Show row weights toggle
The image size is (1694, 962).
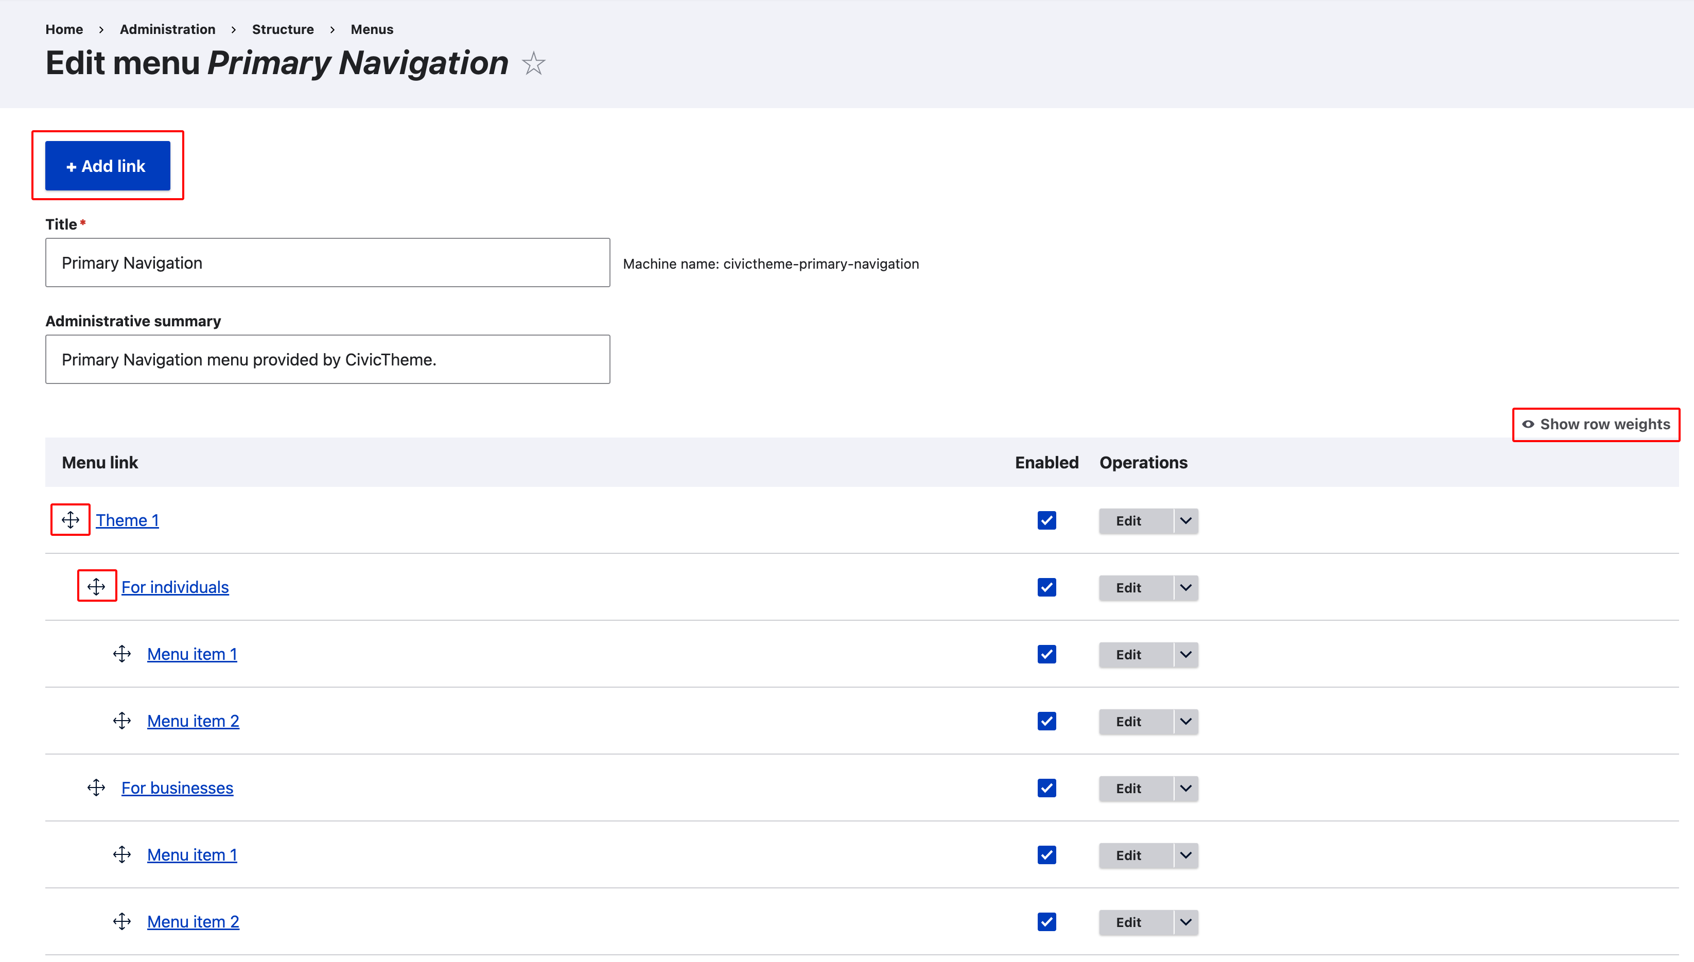pyautogui.click(x=1596, y=424)
